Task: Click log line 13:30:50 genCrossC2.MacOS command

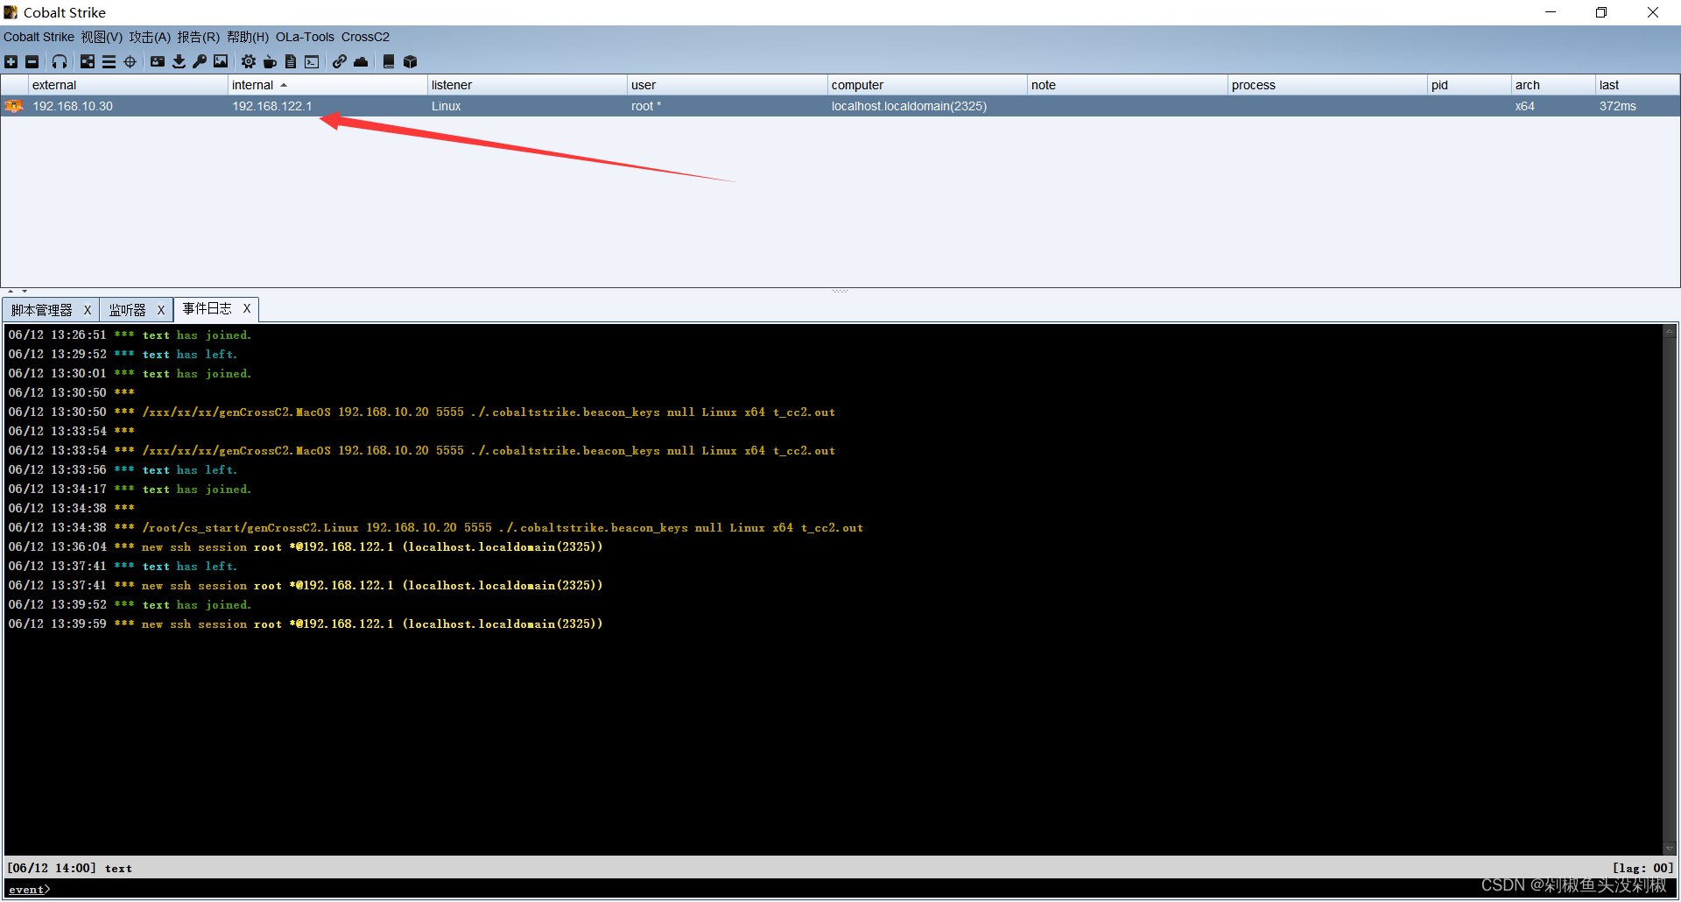Action: [422, 412]
